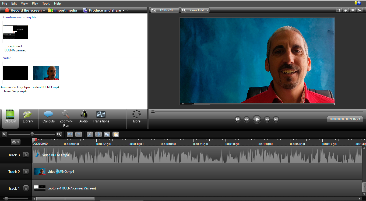Paste from the clipboard on the timeline
This screenshot has width=366, height=201.
[x=116, y=134]
